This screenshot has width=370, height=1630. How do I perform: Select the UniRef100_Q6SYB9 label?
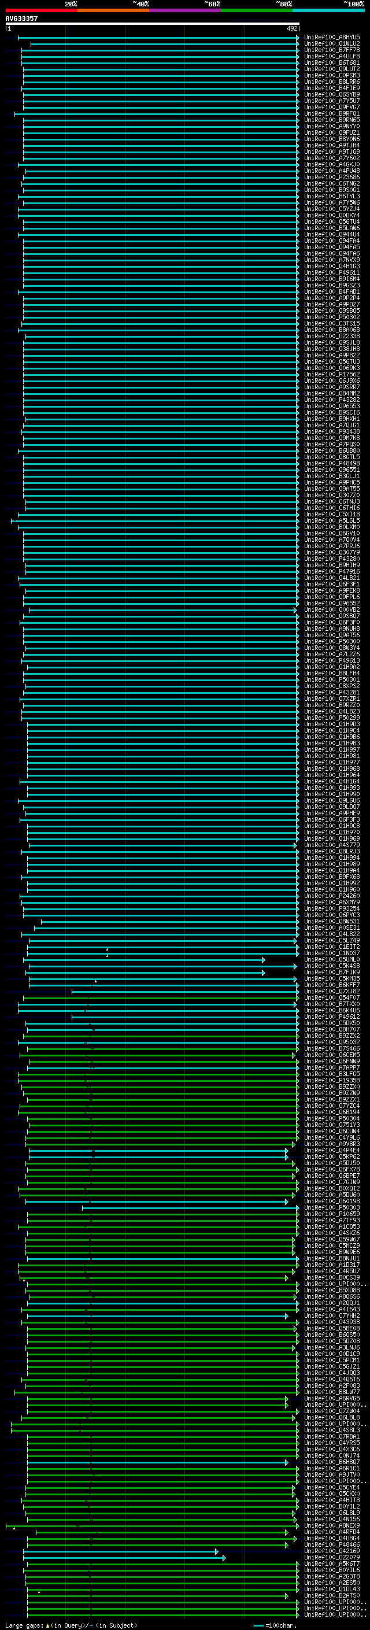point(332,94)
